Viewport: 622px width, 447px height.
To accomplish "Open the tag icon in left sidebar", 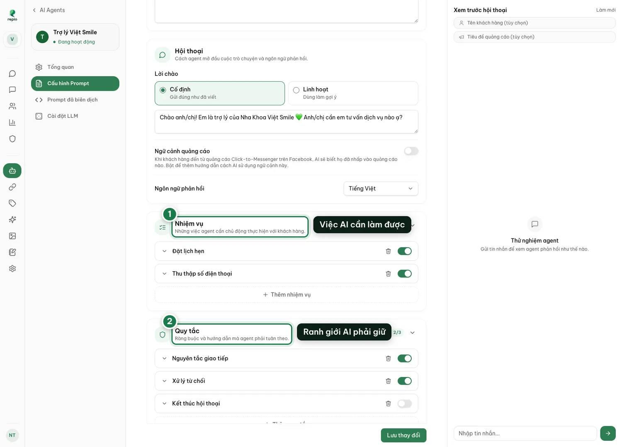I will click(x=12, y=203).
